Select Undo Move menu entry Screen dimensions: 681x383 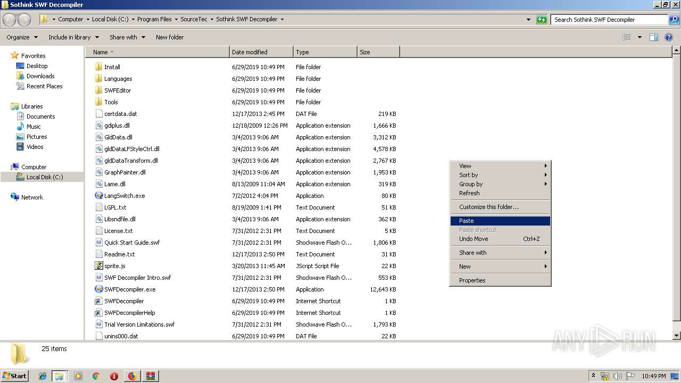click(500, 239)
